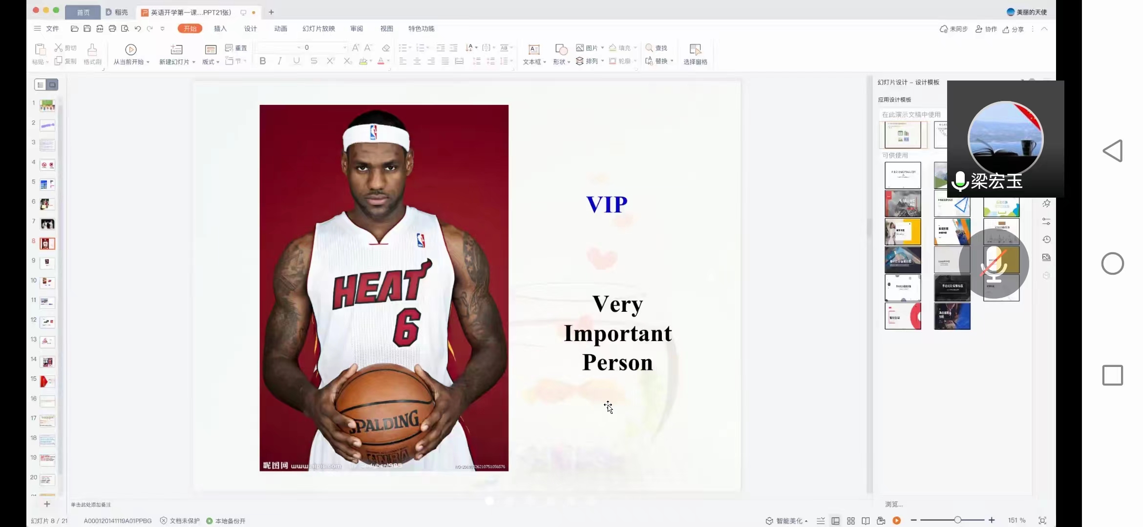Open the file icon in the quick access toolbar
The width and height of the screenshot is (1143, 527).
[x=74, y=29]
